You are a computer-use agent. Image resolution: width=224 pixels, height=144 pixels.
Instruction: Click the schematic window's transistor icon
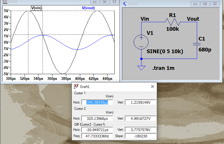125,4
